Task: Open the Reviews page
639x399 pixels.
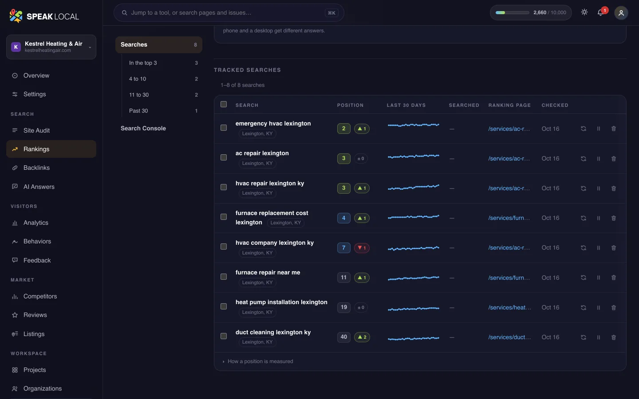Action: tap(51, 315)
